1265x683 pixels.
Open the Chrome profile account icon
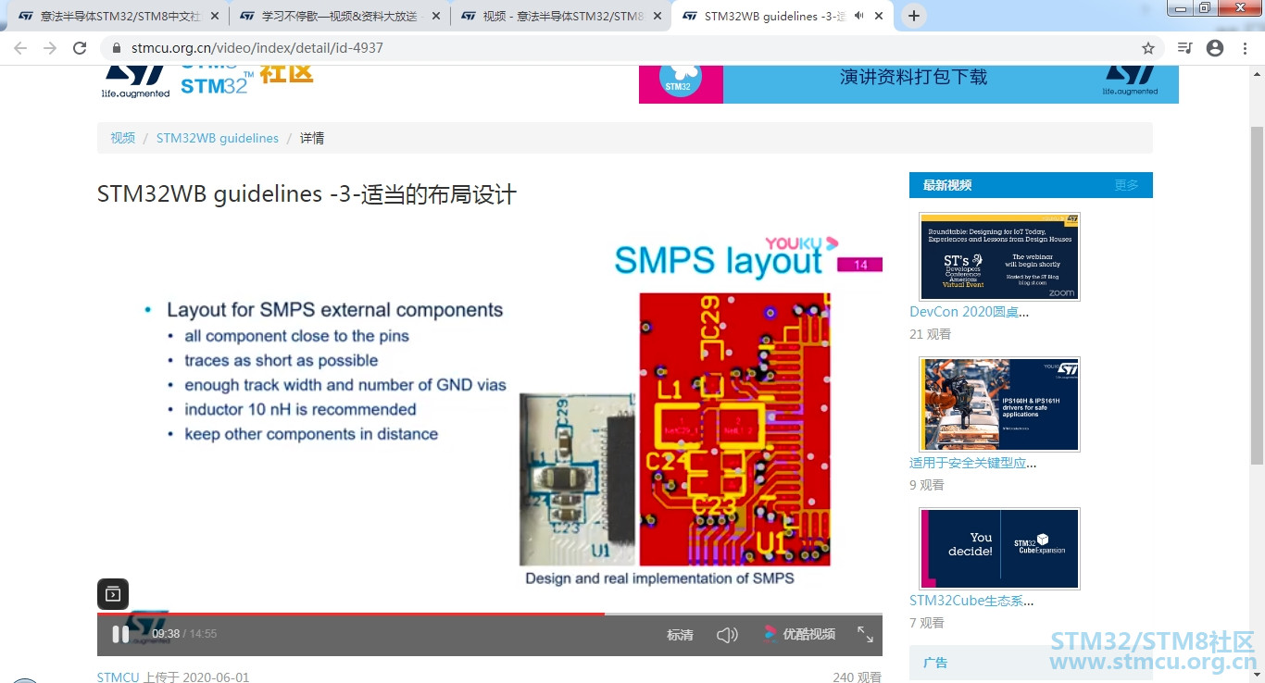point(1215,48)
